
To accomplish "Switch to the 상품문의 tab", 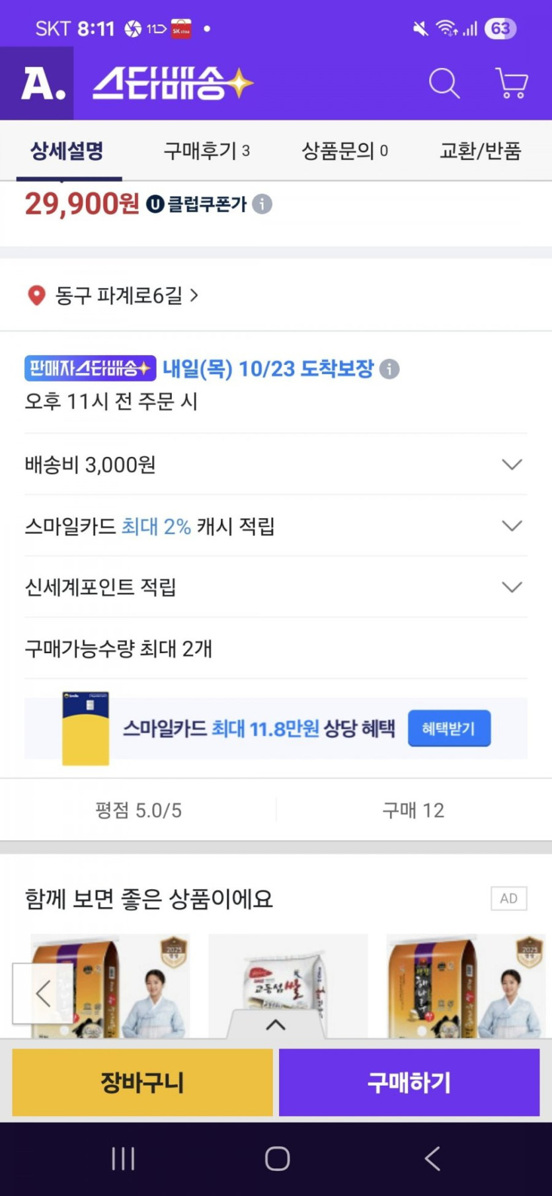I will (344, 151).
